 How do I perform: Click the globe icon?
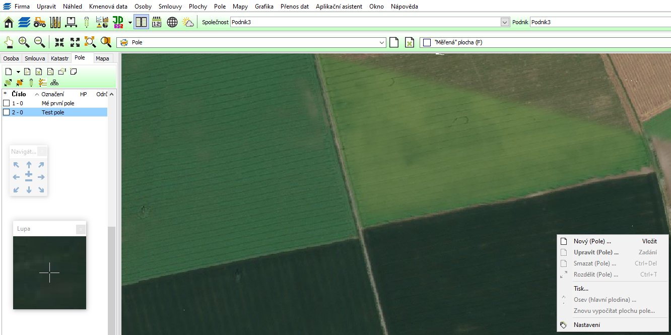pos(172,22)
